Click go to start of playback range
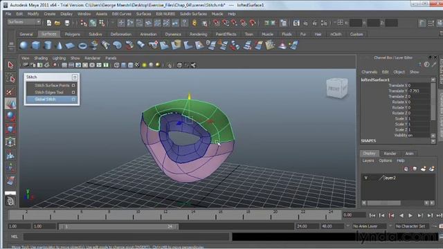This screenshot has width=443, height=249. tap(372, 215)
